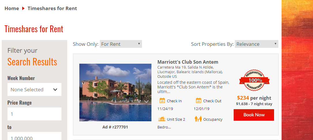Click the red breadcrumb arrow separator
This screenshot has width=313, height=140.
(23, 8)
